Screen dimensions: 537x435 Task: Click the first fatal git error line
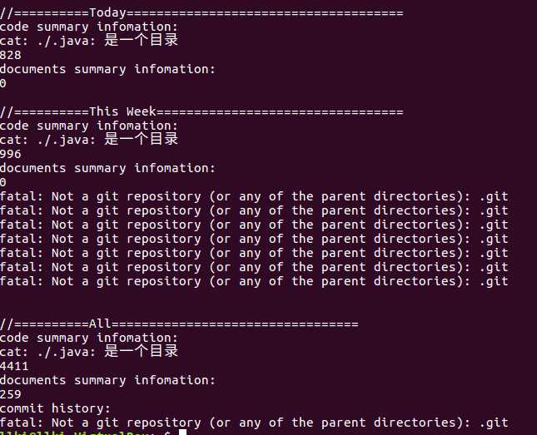[254, 196]
